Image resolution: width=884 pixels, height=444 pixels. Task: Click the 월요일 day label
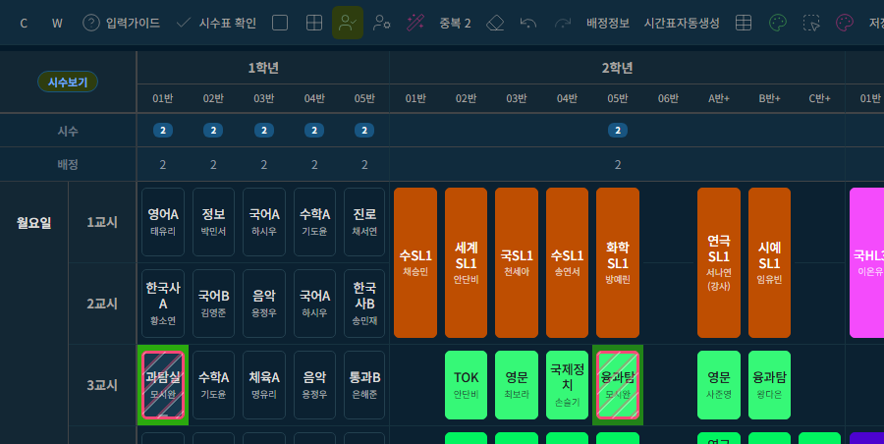(33, 222)
